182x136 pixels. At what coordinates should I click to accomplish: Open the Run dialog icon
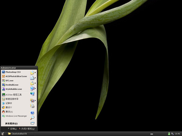tap(32, 123)
